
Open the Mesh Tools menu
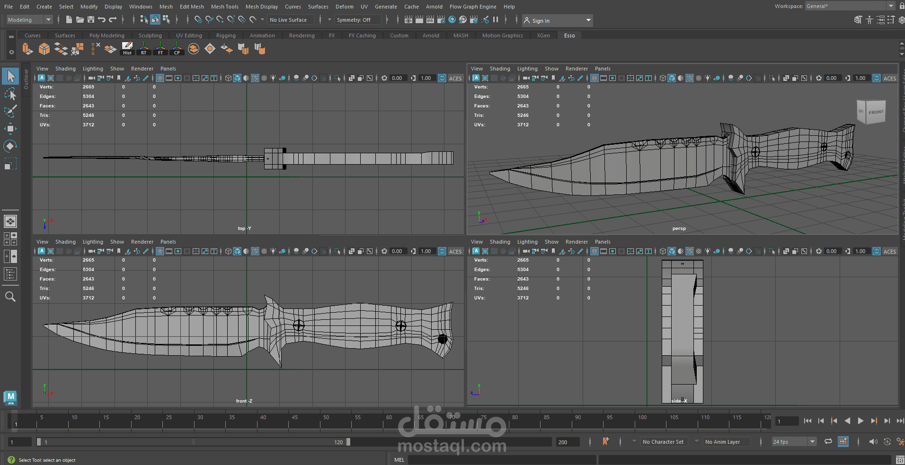click(x=224, y=6)
